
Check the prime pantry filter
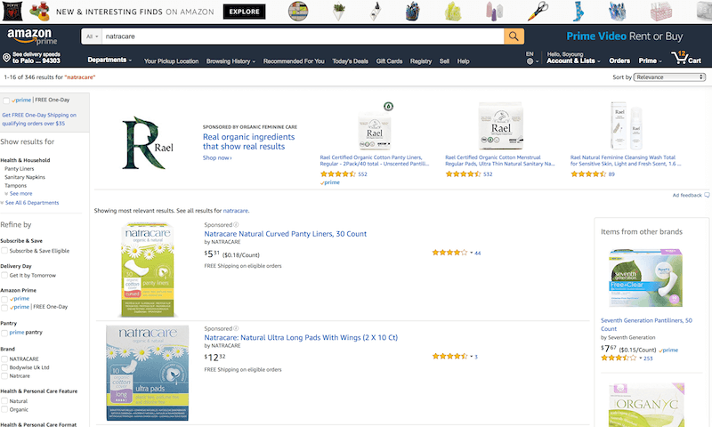[4, 333]
